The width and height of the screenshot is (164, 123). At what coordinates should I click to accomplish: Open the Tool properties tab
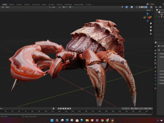click(x=155, y=46)
